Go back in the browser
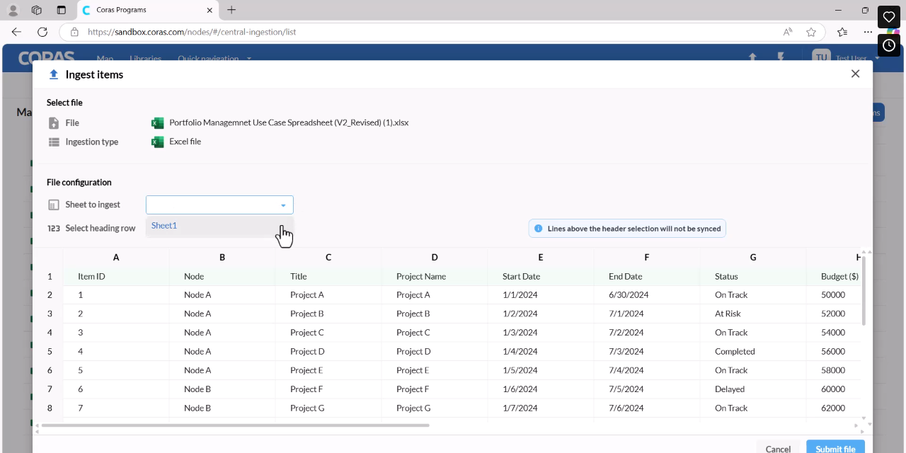906x453 pixels. click(x=16, y=32)
